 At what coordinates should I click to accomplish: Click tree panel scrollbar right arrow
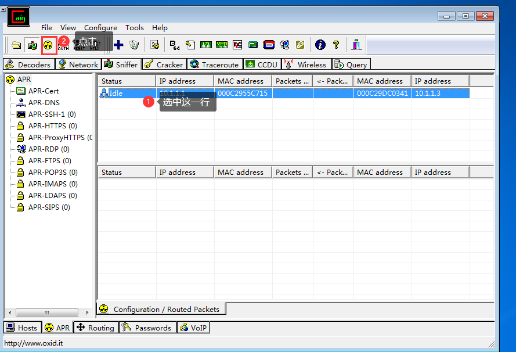pos(87,313)
